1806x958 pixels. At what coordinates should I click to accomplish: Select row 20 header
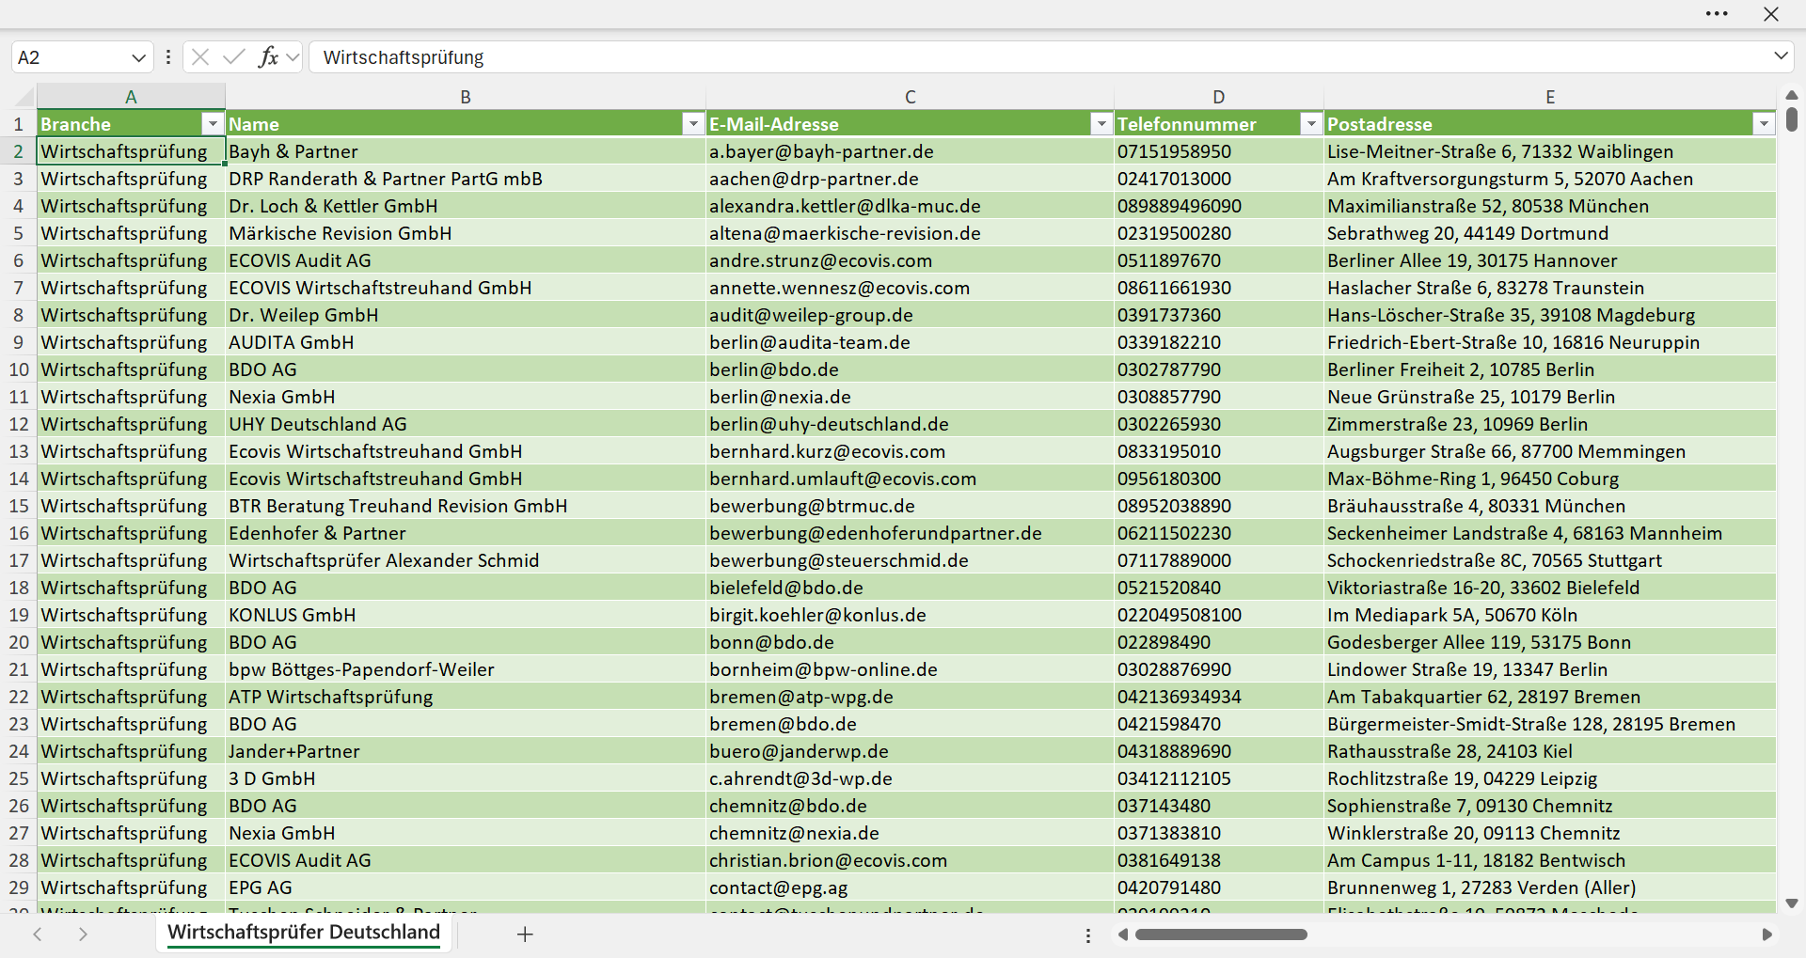tap(18, 642)
